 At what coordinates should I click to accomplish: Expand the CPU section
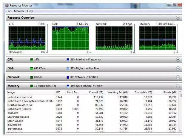point(178,60)
